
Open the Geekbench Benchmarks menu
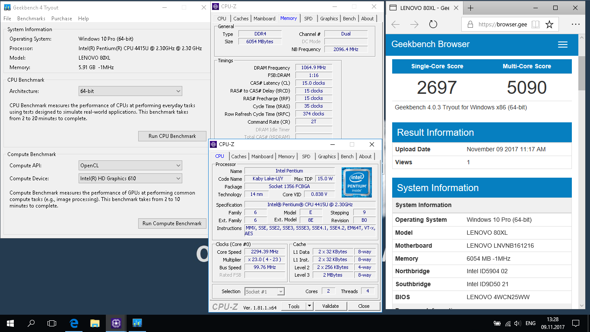[31, 19]
